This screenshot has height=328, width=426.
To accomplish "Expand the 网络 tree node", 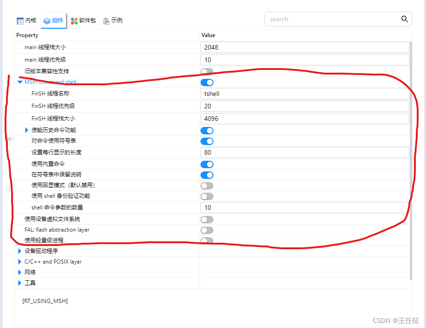I will pos(20,272).
